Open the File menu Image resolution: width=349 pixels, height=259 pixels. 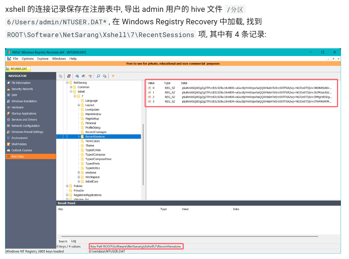15,59
